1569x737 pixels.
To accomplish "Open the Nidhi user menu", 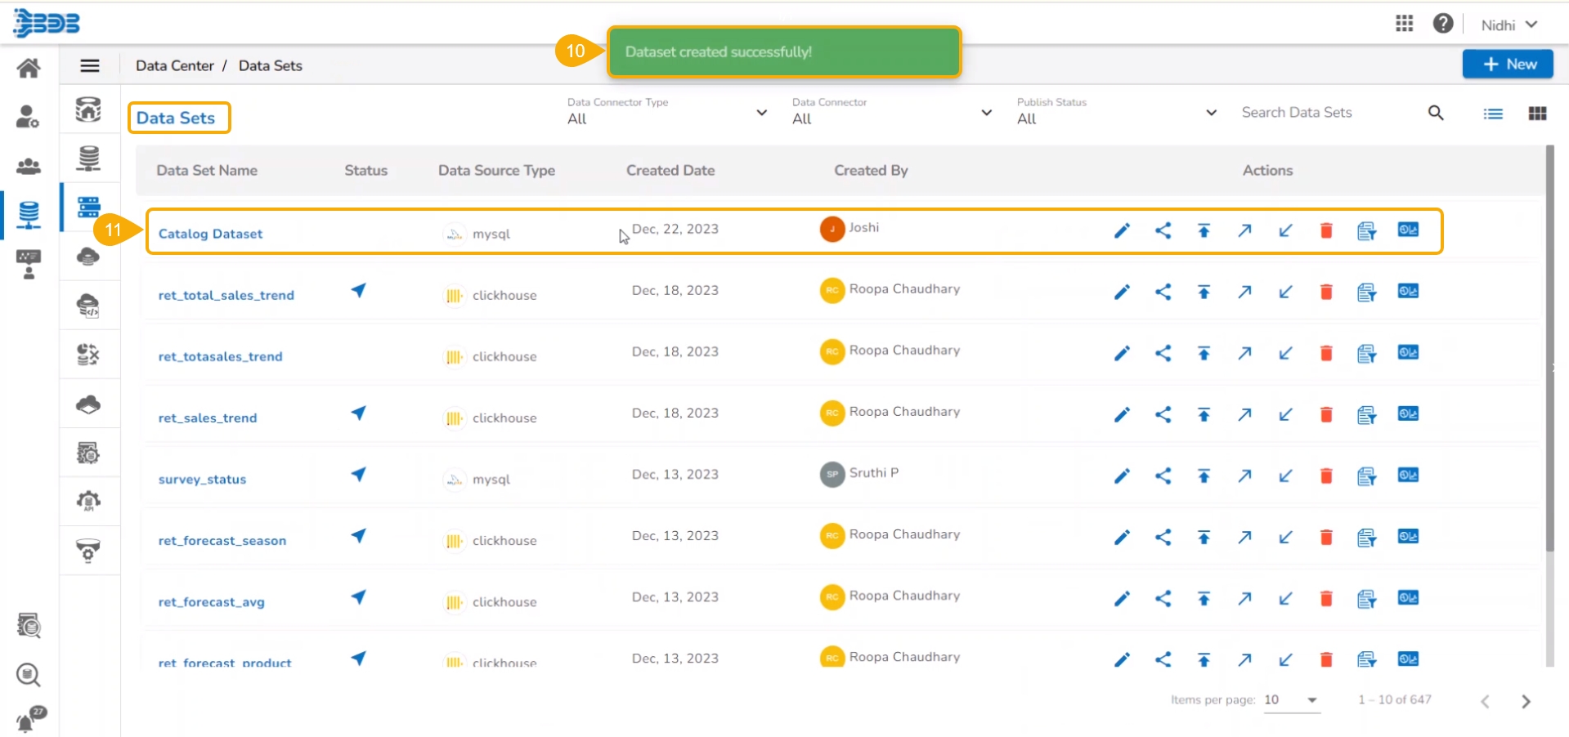I will click(1508, 25).
